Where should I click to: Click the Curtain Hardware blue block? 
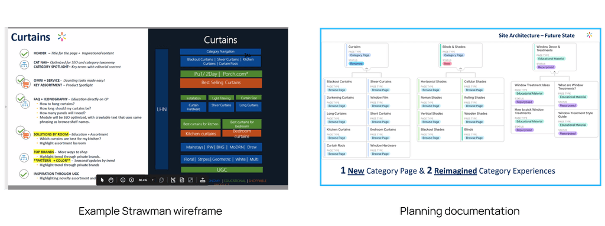click(193, 107)
